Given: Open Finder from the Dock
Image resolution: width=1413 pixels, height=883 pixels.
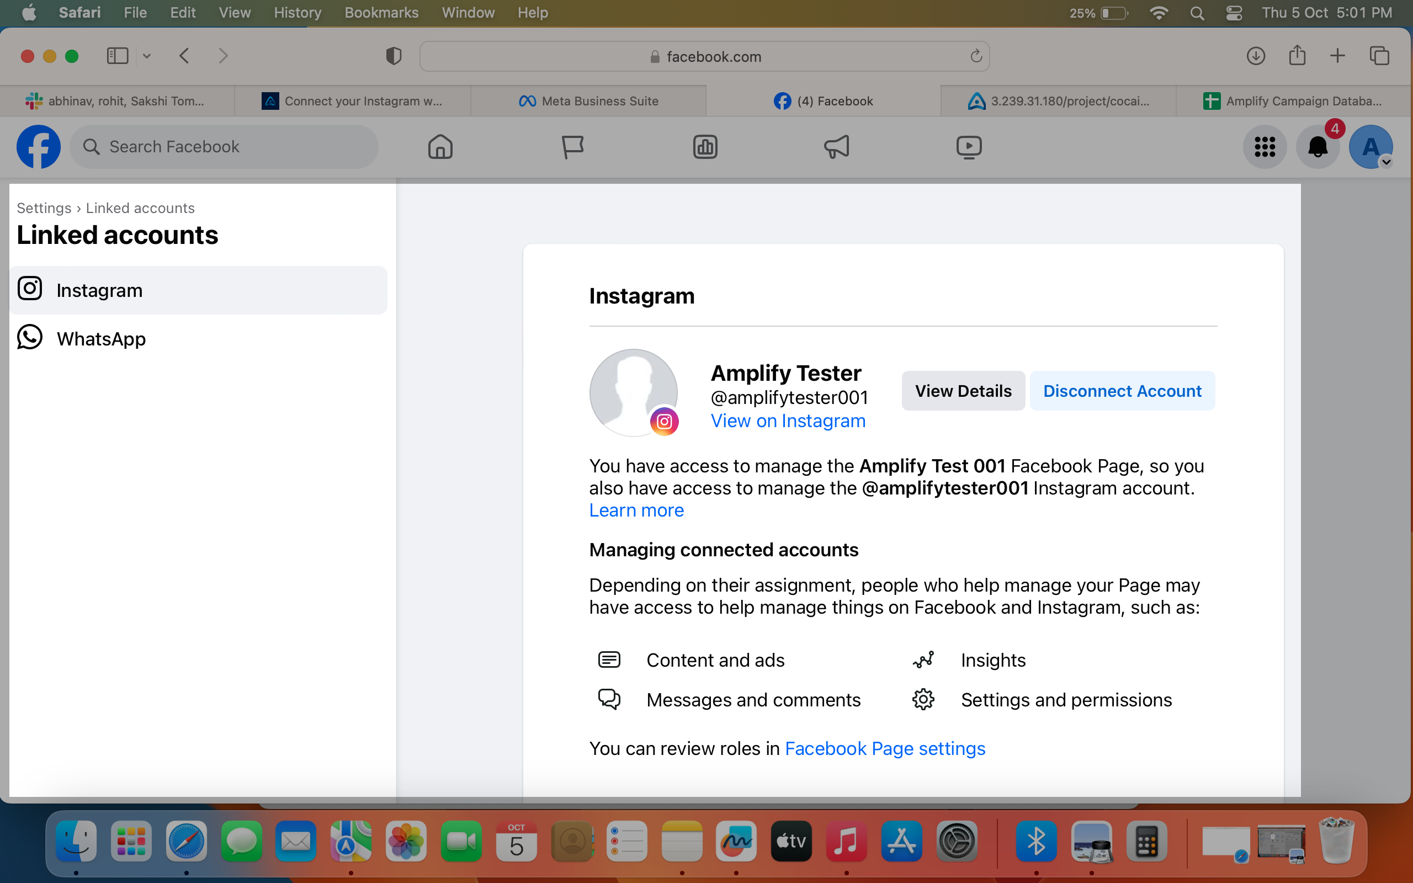Looking at the screenshot, I should tap(77, 841).
